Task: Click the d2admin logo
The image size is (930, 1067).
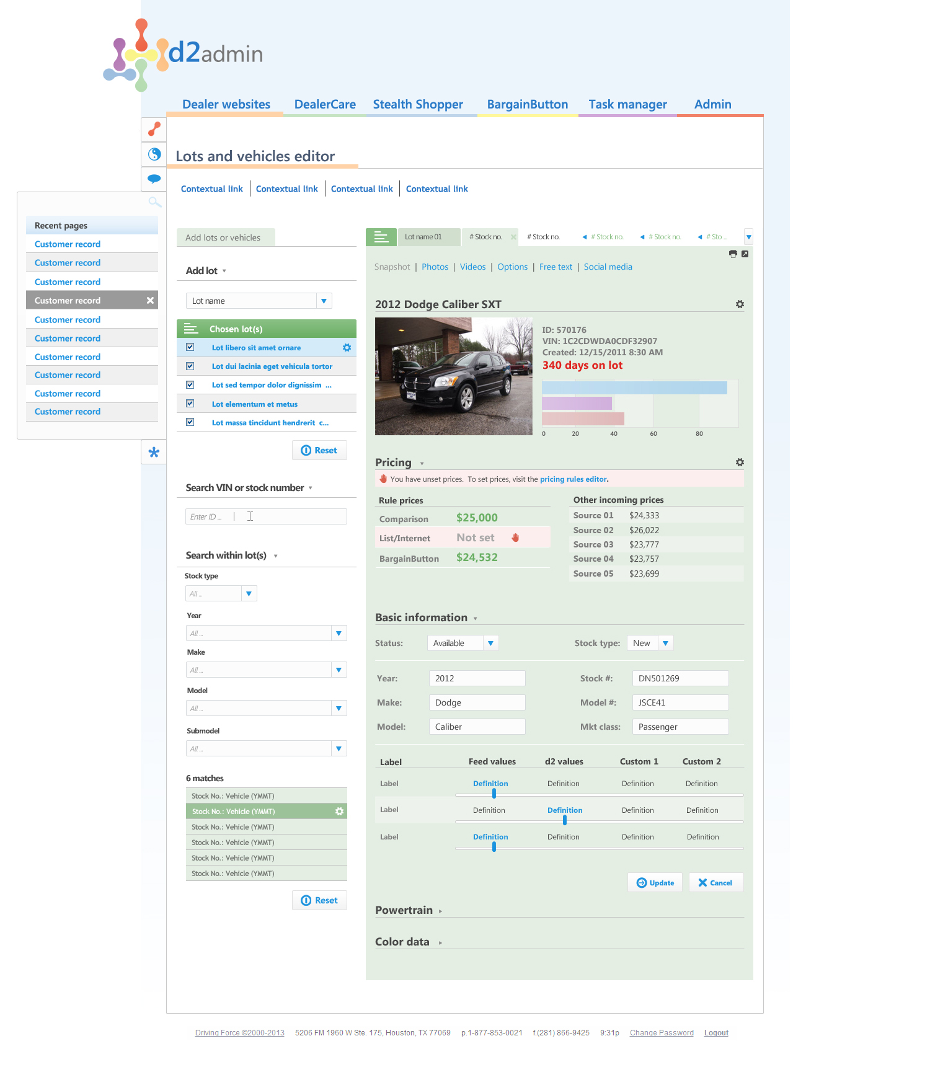Action: [x=184, y=55]
